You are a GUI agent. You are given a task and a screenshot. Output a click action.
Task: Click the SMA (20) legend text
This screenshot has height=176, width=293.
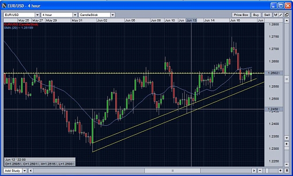click(18, 28)
